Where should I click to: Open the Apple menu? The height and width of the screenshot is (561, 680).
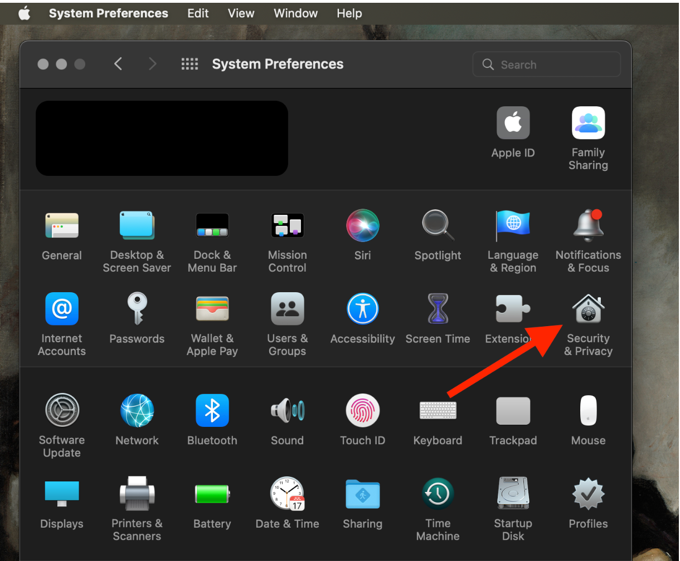pos(25,13)
